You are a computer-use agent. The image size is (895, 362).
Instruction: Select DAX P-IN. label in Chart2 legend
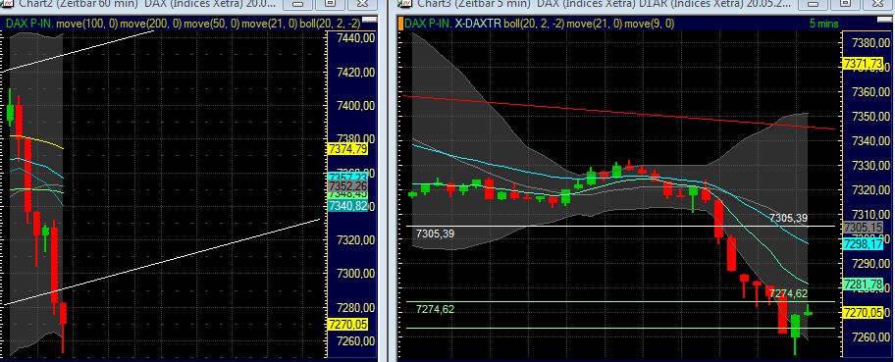pyautogui.click(x=29, y=24)
